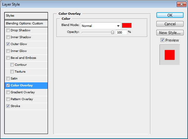Uncheck the Color Overlay checkbox
The height and width of the screenshot is (139, 188).
click(8, 85)
